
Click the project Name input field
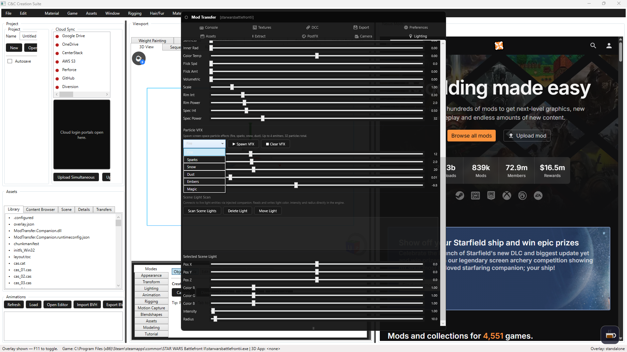click(29, 36)
